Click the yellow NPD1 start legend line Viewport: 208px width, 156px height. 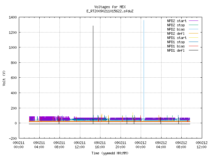(x=194, y=38)
